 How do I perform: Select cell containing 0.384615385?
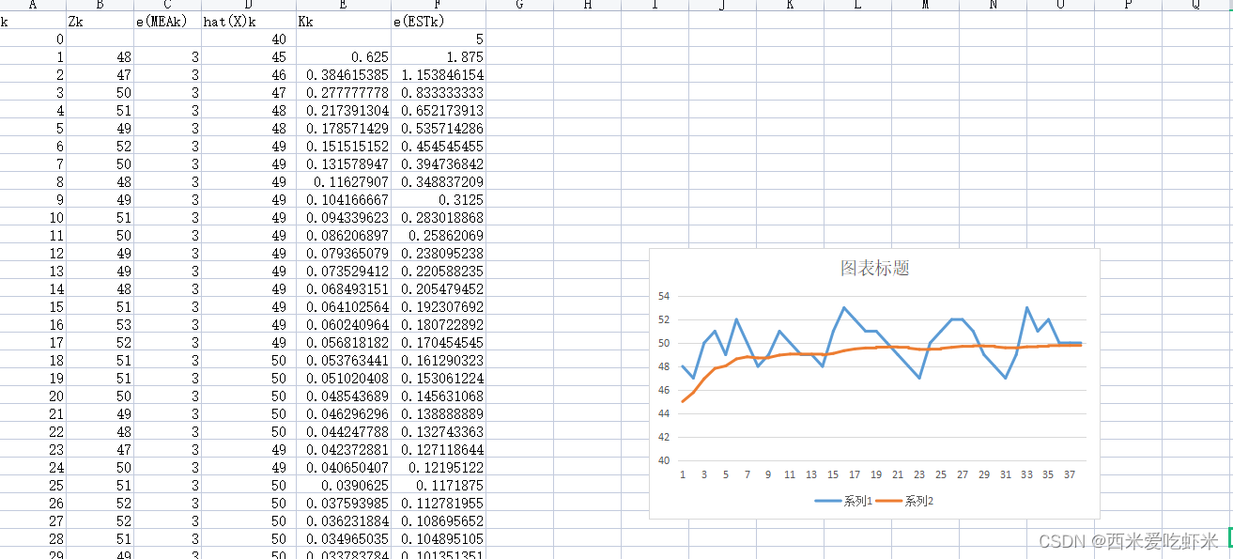click(344, 74)
